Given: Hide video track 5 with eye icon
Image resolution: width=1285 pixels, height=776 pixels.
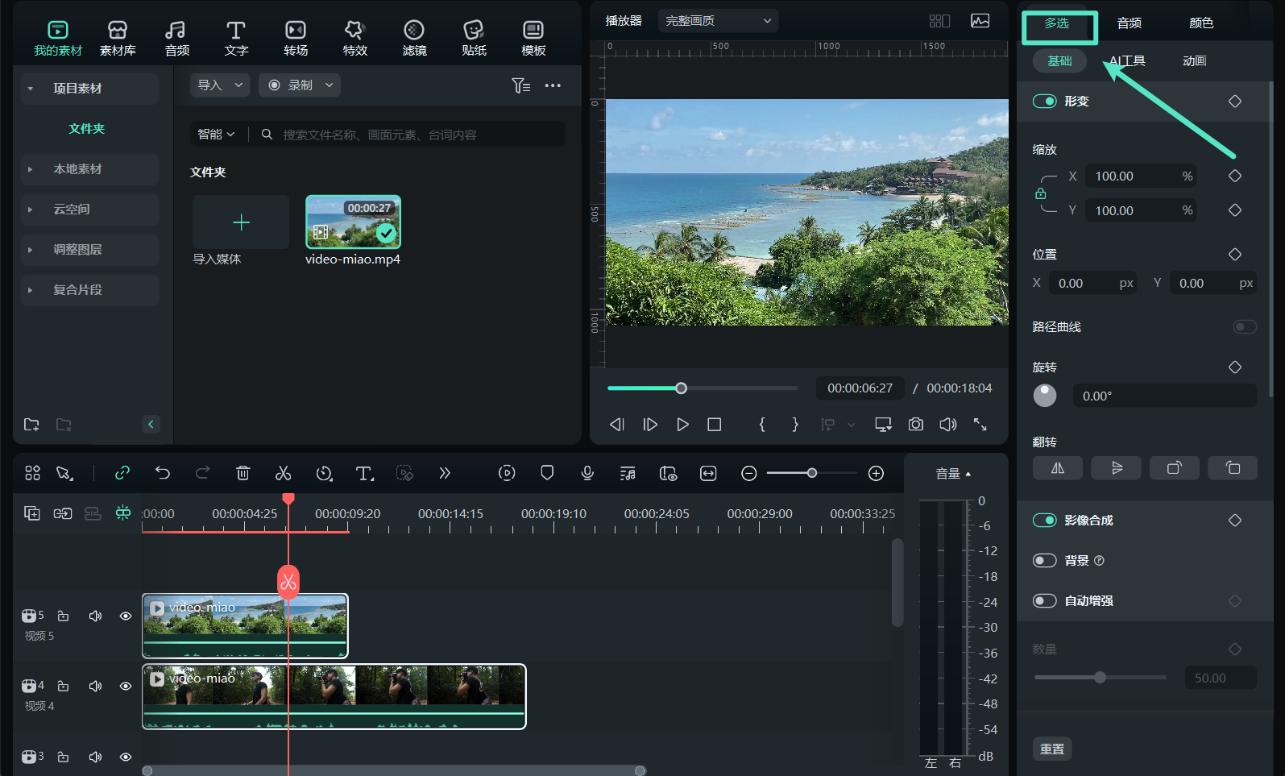Looking at the screenshot, I should [126, 616].
